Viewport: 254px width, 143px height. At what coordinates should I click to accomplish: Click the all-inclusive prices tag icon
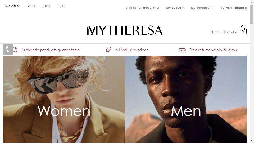[x=108, y=50]
